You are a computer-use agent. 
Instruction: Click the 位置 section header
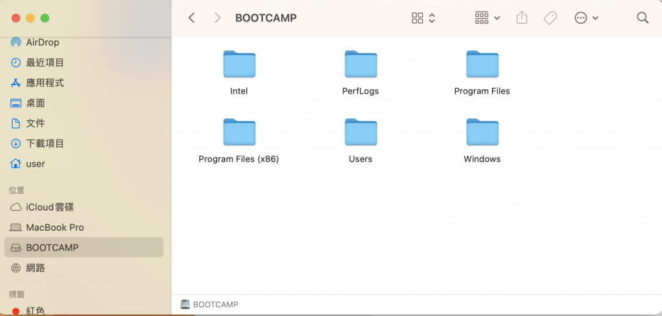(17, 190)
